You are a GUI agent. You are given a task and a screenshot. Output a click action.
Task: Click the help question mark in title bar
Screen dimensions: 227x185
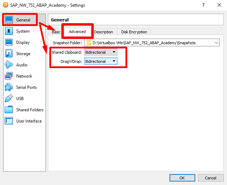(x=203, y=5)
